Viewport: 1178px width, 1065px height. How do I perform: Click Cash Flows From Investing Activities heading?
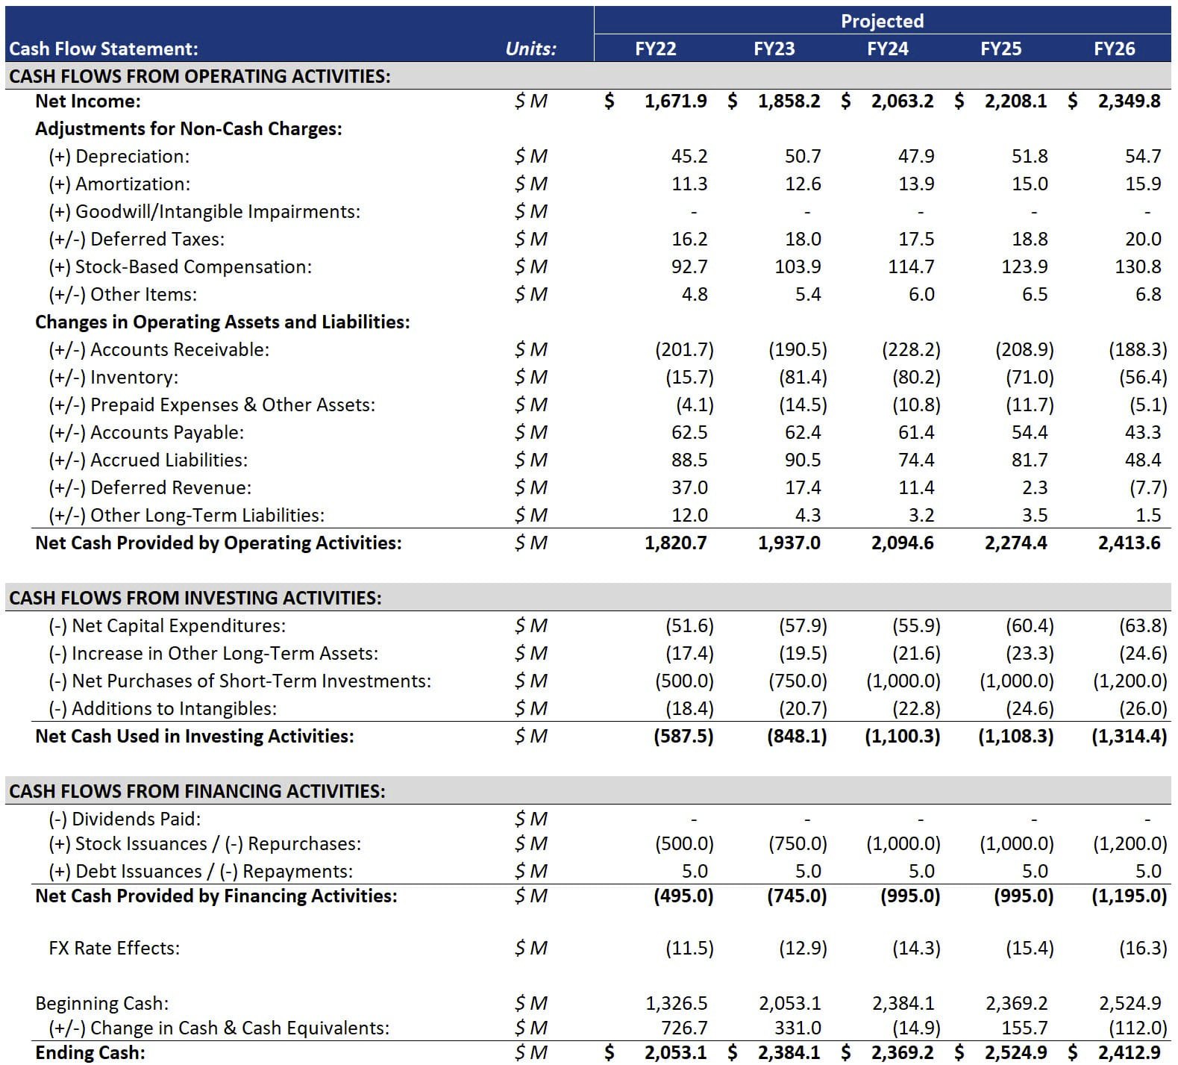coord(195,599)
